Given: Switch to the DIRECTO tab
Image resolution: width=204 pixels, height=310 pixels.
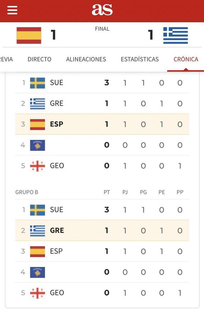Looking at the screenshot, I should (x=39, y=59).
